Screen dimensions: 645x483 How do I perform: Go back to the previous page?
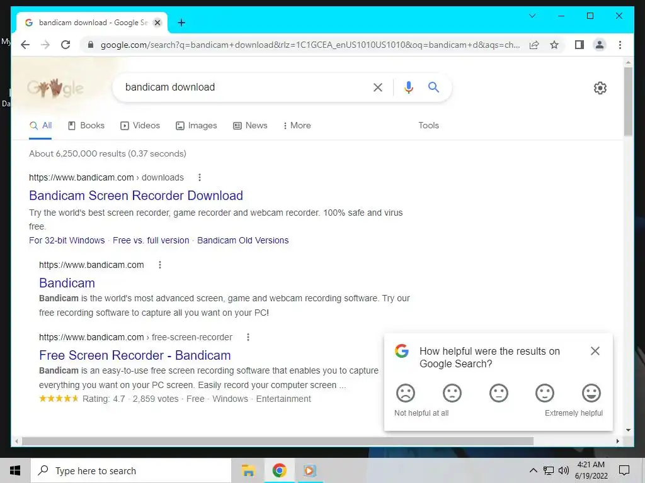[25, 45]
